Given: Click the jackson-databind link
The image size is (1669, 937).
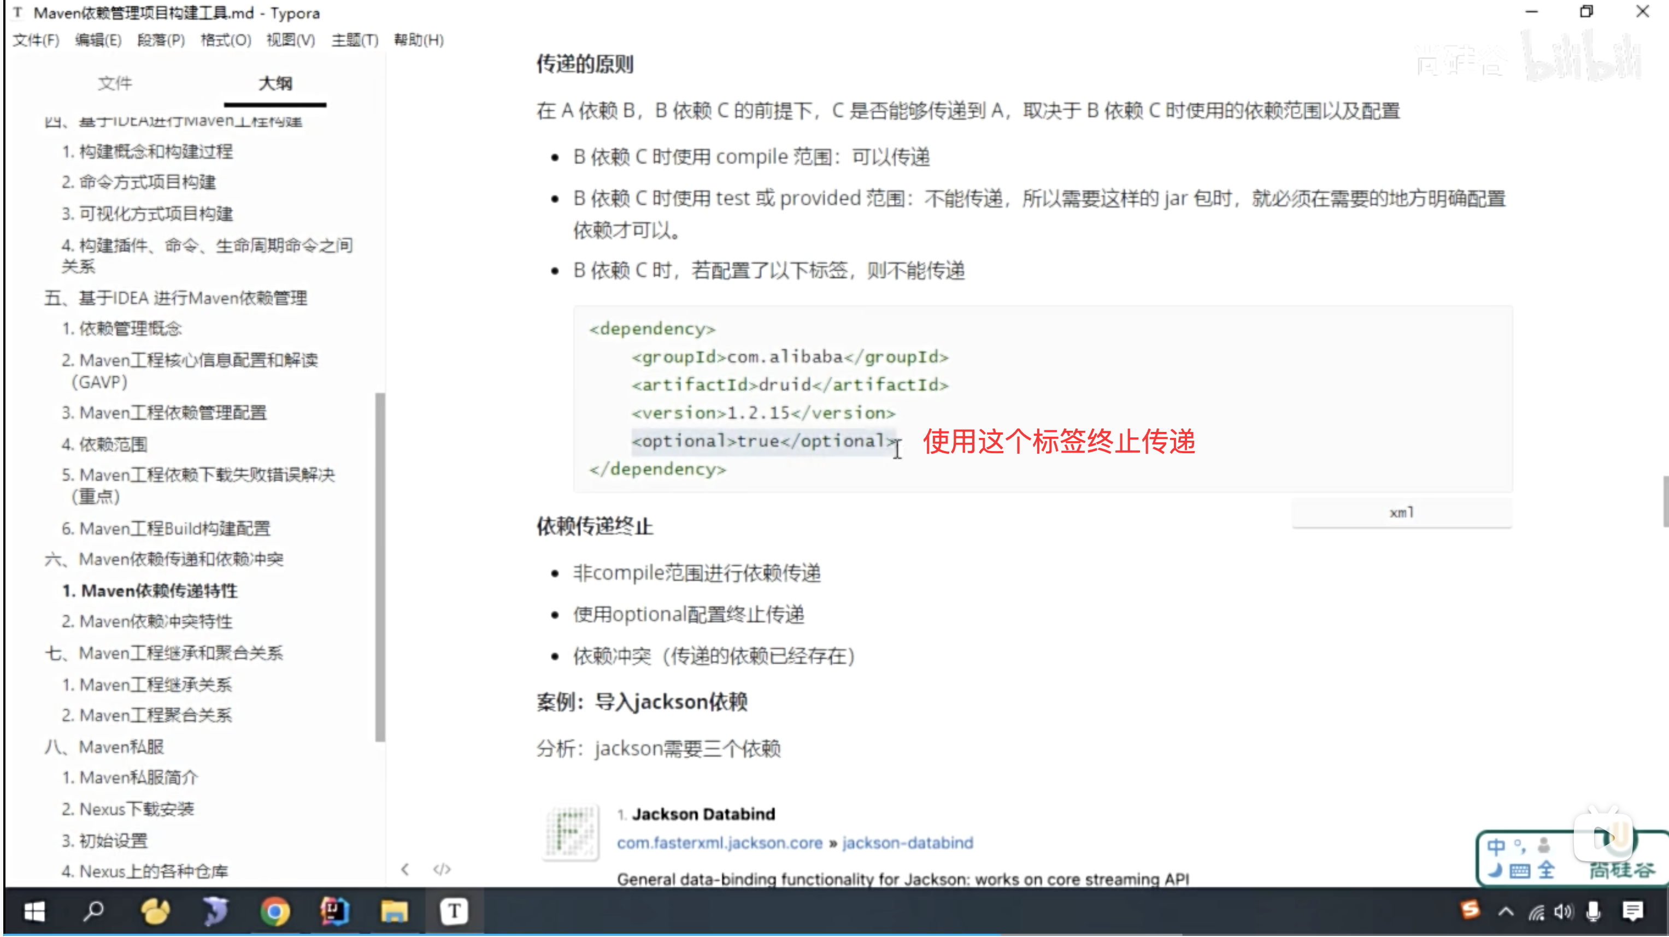Looking at the screenshot, I should 907,843.
